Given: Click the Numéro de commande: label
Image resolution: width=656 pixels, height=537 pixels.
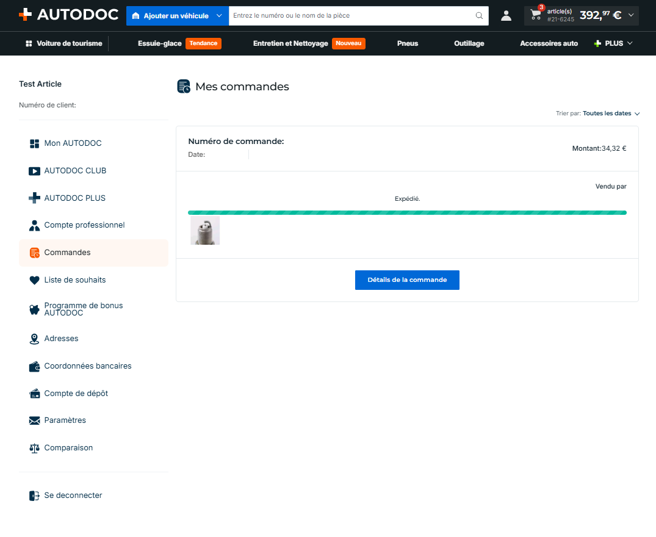Looking at the screenshot, I should point(236,142).
